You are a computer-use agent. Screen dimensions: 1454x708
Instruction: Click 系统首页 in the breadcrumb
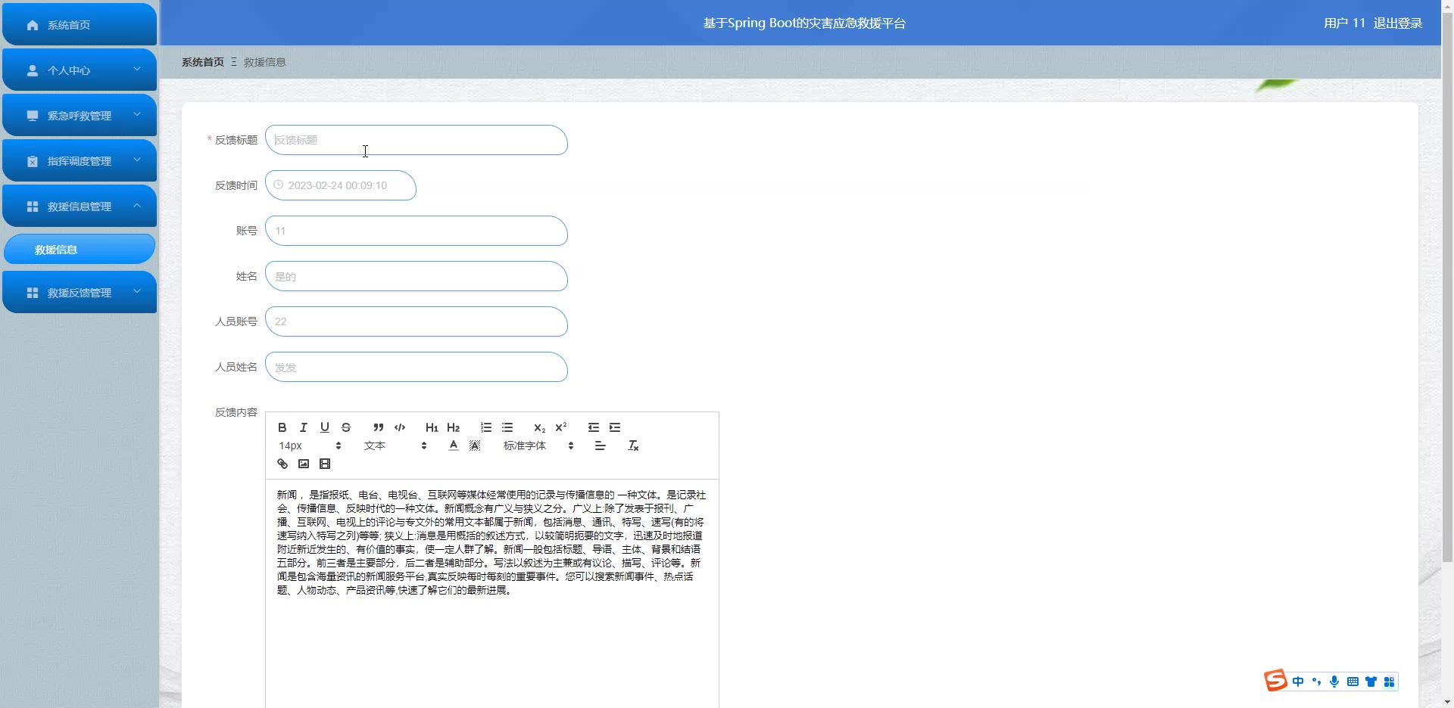pos(203,62)
